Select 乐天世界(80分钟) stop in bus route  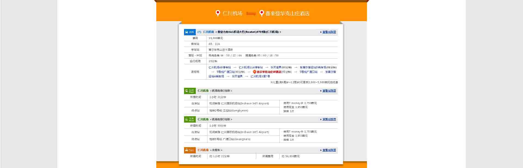pyautogui.click(x=281, y=67)
